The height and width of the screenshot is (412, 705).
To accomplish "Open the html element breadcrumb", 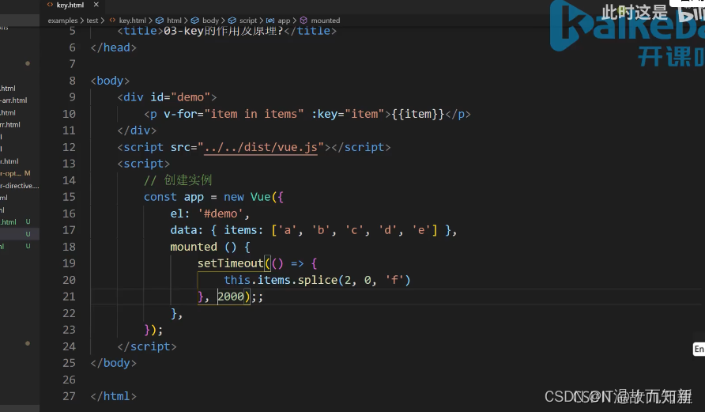I will tap(174, 21).
